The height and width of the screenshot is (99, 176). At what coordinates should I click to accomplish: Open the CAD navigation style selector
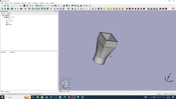coord(159,94)
